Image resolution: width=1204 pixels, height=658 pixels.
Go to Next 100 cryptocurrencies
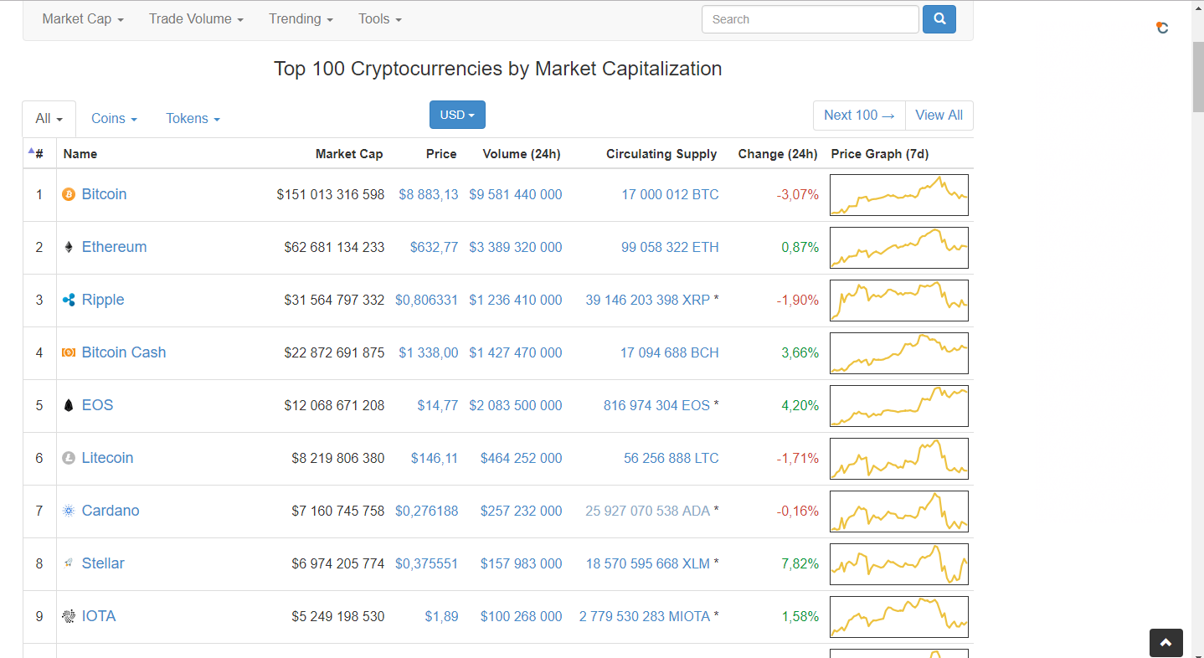[x=859, y=116]
